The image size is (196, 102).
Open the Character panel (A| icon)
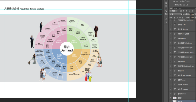[x=166, y=19]
